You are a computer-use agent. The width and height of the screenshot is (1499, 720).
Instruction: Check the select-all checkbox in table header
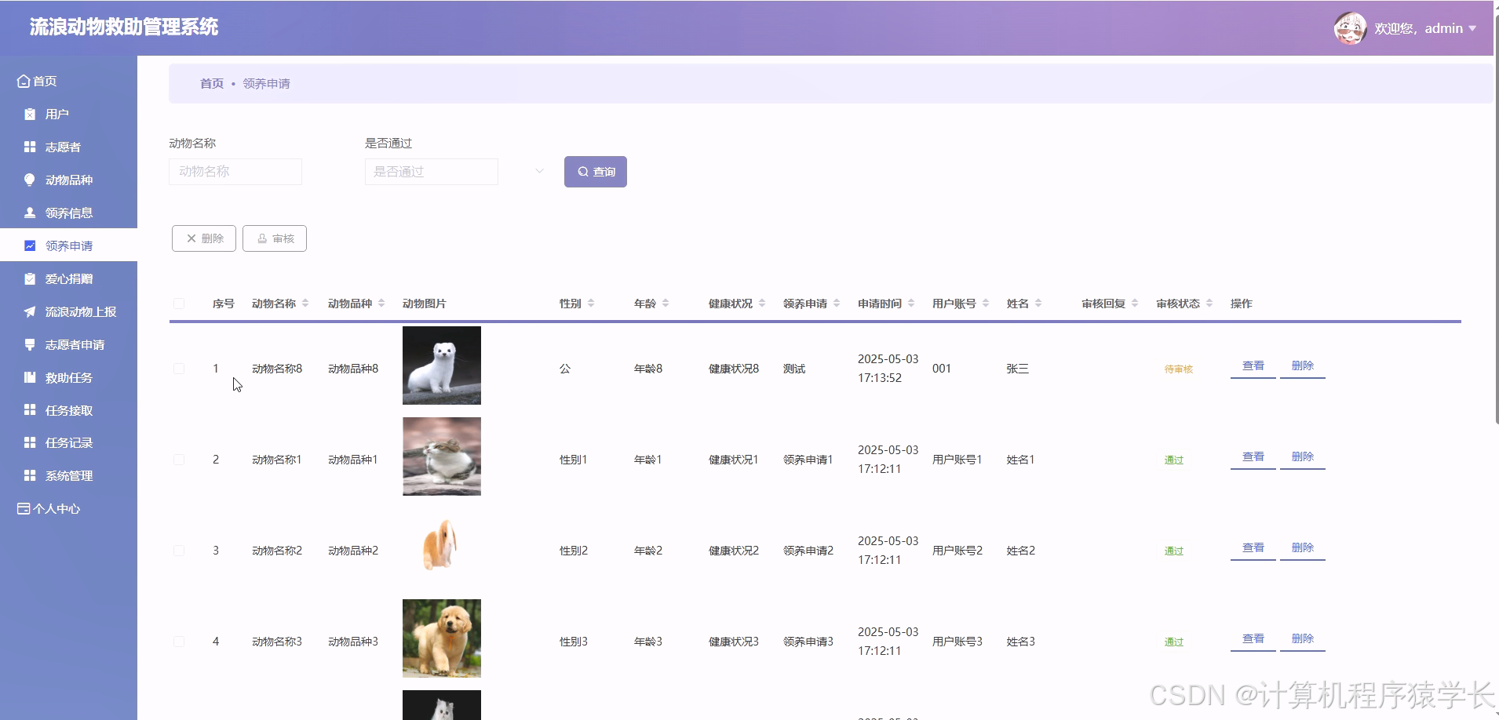point(179,303)
